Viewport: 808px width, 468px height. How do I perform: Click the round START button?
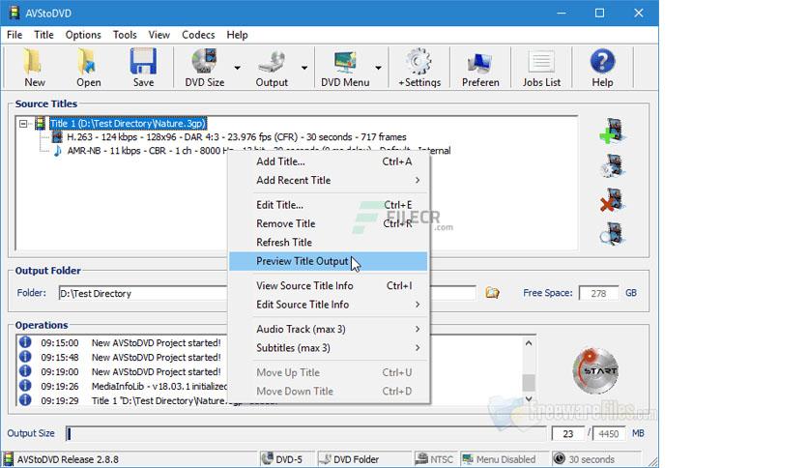[595, 370]
